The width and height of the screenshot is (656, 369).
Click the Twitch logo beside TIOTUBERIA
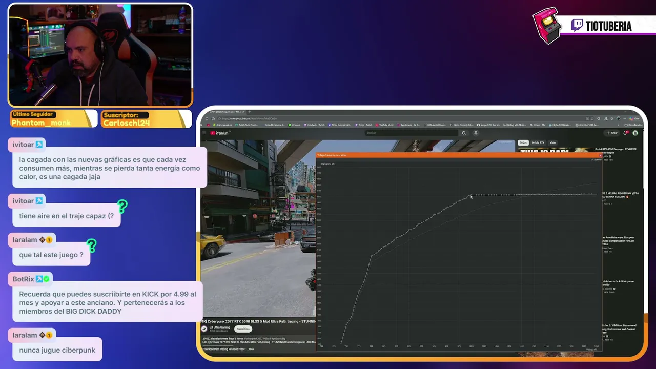coord(577,26)
